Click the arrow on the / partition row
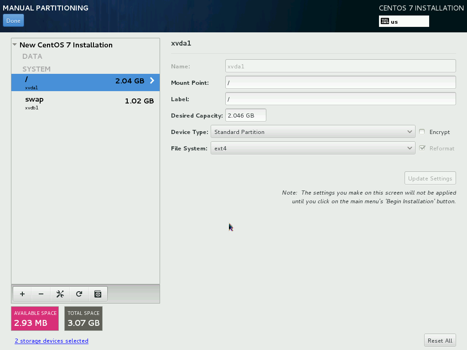Screen dimensions: 467x350 click(x=152, y=81)
